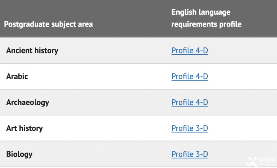Click divider line between Art history and Biology
The width and height of the screenshot is (277, 168).
(138, 141)
